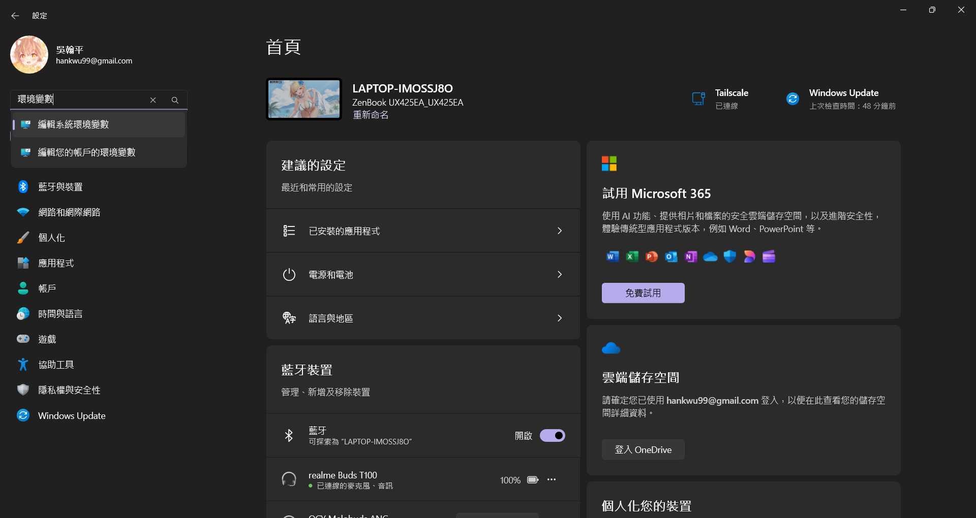Expand 語言與地區 chevron

[560, 318]
